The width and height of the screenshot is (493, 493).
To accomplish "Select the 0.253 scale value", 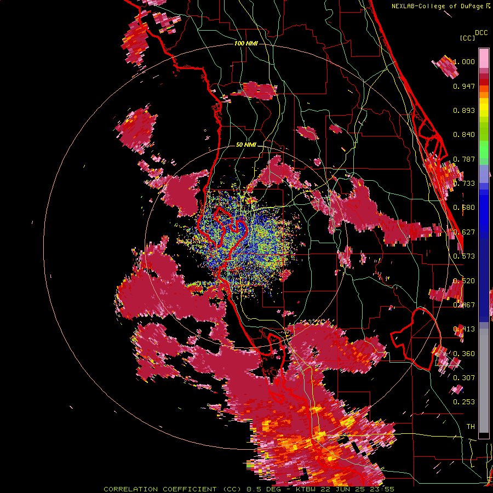I will [x=464, y=402].
